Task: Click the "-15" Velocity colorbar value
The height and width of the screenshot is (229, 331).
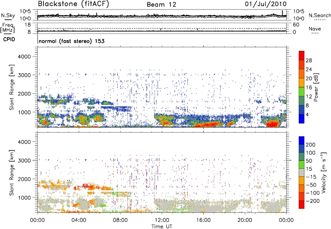Action: pyautogui.click(x=311, y=177)
